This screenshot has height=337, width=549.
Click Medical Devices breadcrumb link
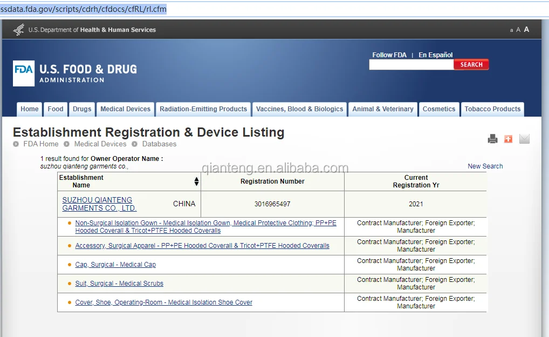pos(100,144)
